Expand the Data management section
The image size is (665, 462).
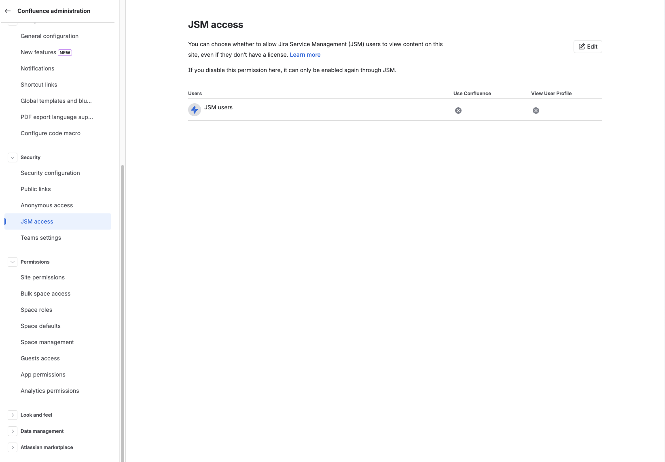(x=13, y=431)
